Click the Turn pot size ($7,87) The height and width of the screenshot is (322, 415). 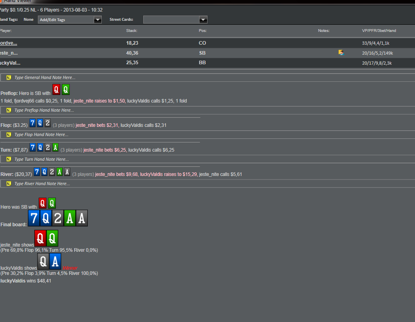click(x=20, y=150)
